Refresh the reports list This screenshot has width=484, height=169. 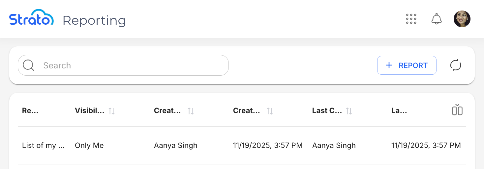pos(456,65)
